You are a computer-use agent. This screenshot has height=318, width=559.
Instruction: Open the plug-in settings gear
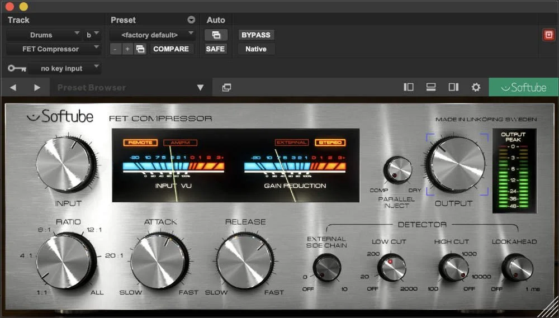click(476, 87)
